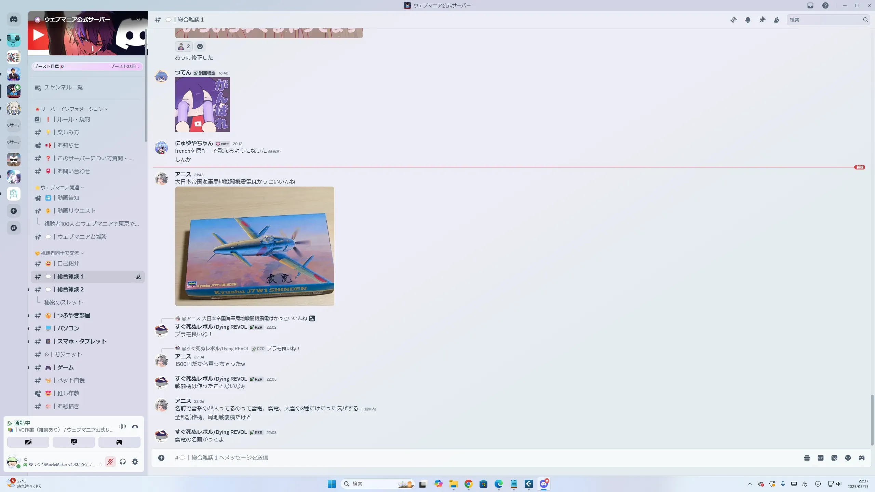Collapse the 視聴者同士で交流 category
The height and width of the screenshot is (492, 875).
[x=60, y=253]
